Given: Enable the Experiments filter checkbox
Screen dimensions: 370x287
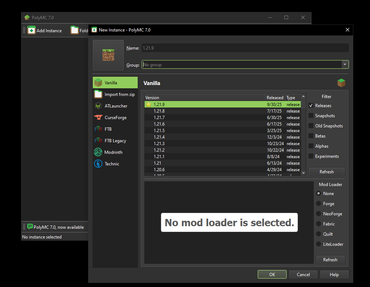Looking at the screenshot, I should pos(311,156).
